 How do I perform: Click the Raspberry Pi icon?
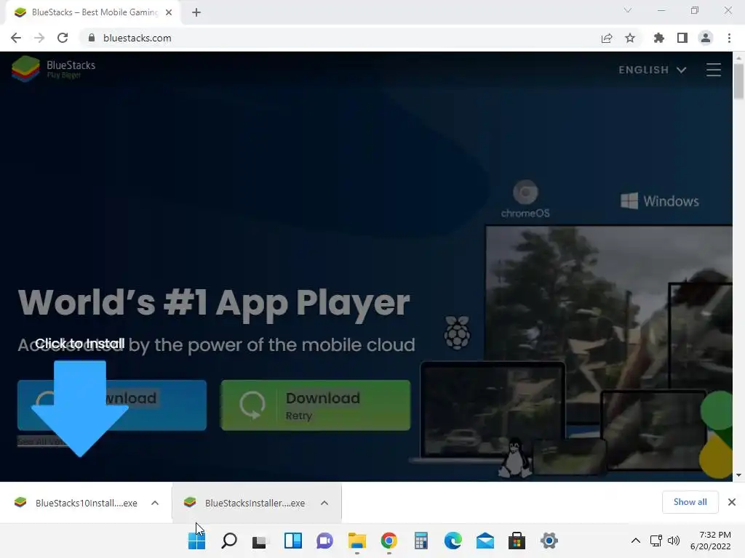457,333
